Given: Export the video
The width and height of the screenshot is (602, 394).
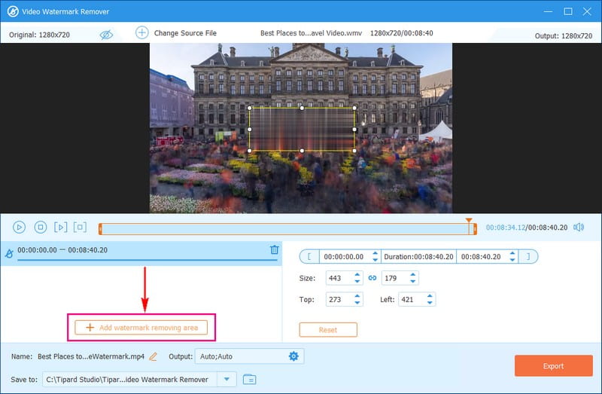Looking at the screenshot, I should tap(553, 366).
